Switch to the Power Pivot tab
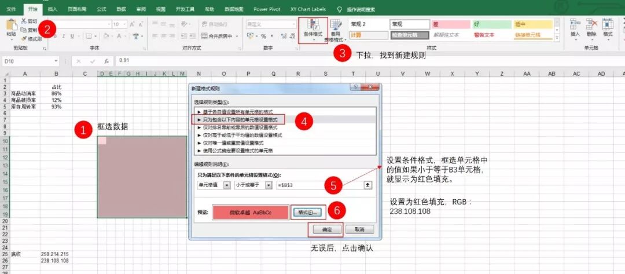This screenshot has height=274, width=625. coord(267,9)
